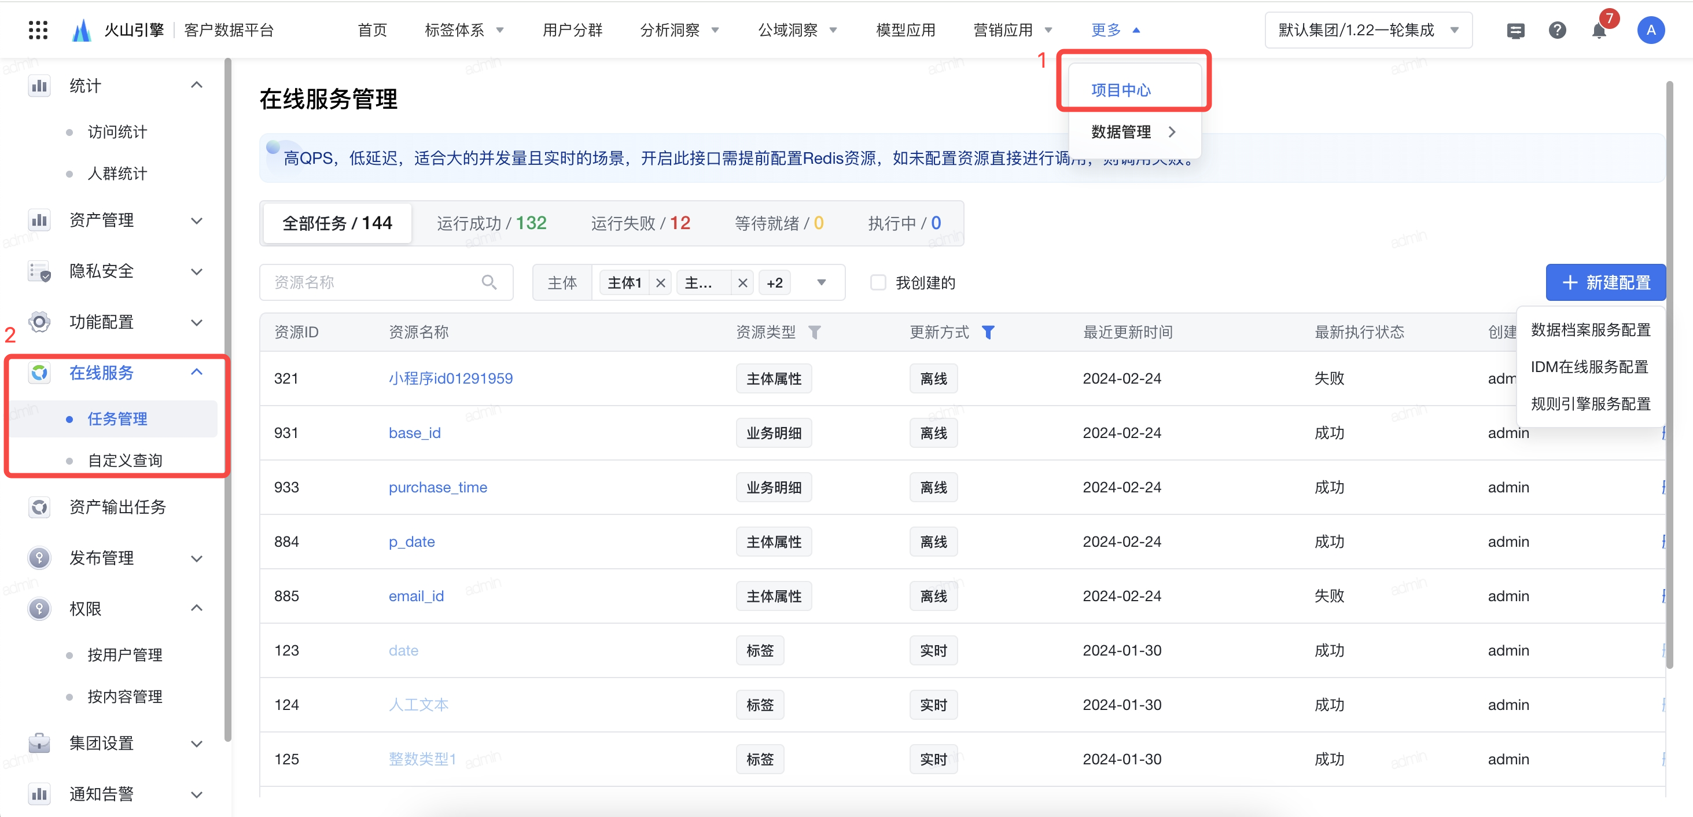The image size is (1693, 817).
Task: Click the 集团设置 briefcase icon
Action: point(39,743)
